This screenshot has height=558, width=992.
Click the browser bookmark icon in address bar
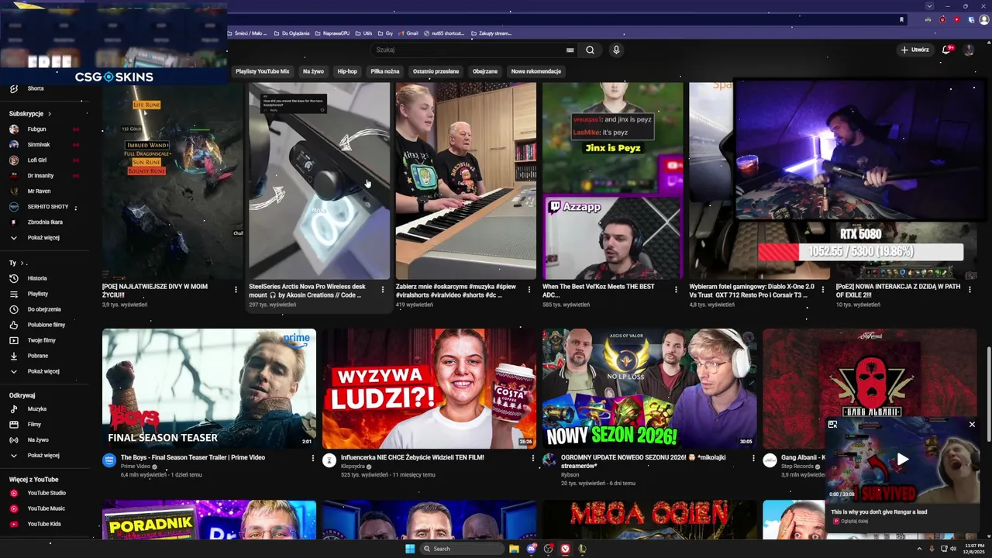[x=901, y=19]
